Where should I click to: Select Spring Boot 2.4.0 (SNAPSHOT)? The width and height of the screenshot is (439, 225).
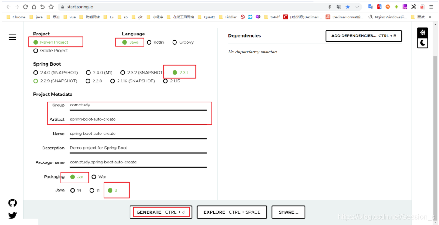(55, 73)
